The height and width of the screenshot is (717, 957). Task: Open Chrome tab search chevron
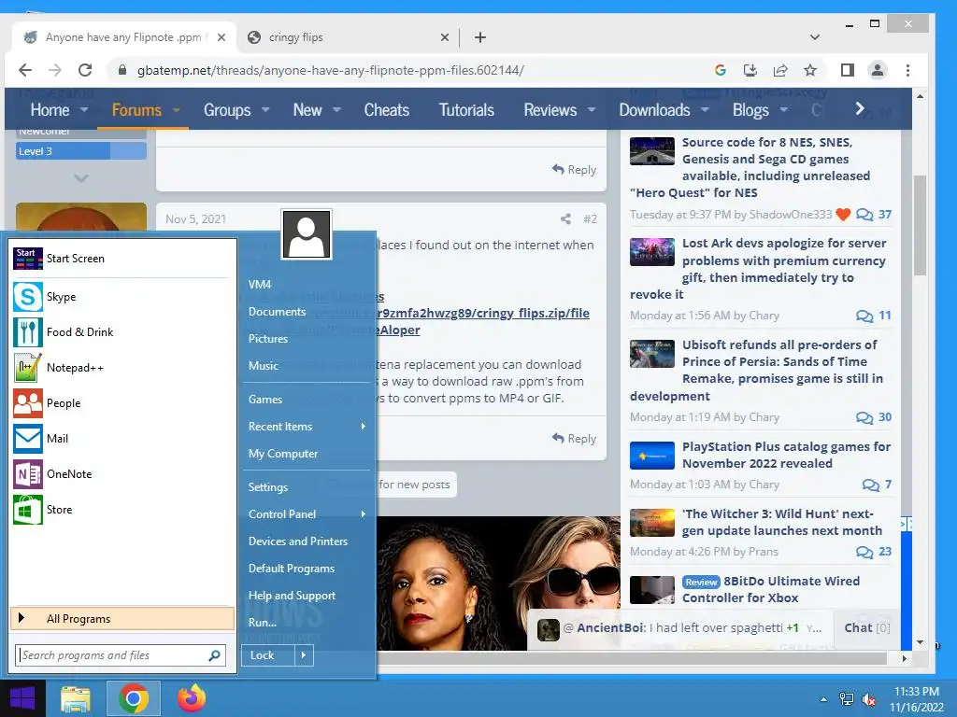[x=815, y=37]
